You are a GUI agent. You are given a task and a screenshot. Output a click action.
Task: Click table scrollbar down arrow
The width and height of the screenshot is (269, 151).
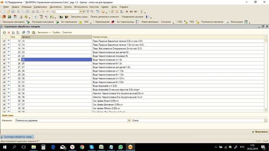point(266,110)
